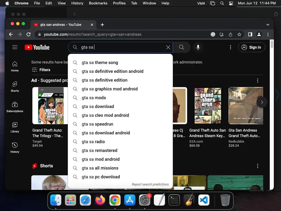This screenshot has height=211, width=281.
Task: Open Shorts from the sidebar
Action: point(15,87)
